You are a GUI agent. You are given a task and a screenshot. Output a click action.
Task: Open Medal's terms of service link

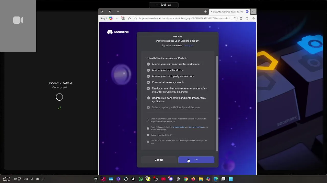click(196, 127)
